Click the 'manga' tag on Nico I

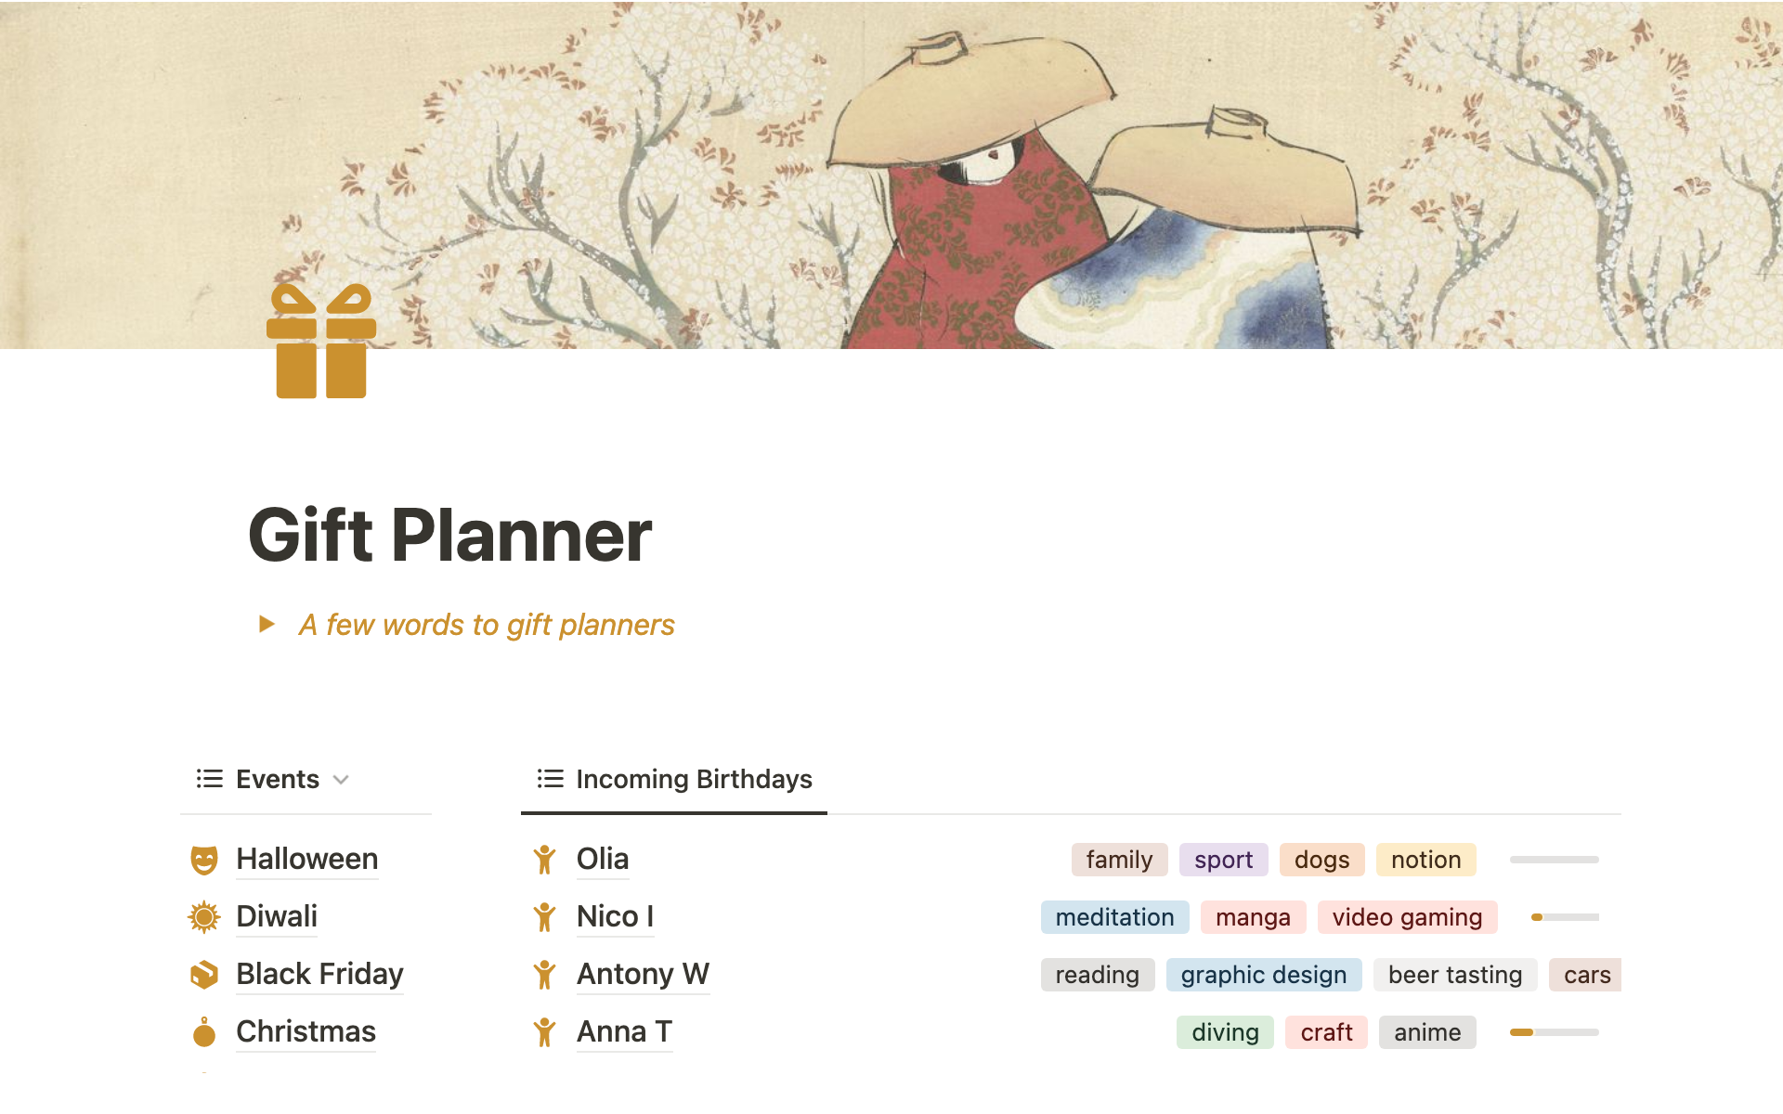[1253, 917]
